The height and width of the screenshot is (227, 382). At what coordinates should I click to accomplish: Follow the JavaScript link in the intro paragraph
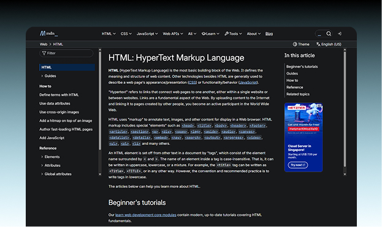[248, 83]
